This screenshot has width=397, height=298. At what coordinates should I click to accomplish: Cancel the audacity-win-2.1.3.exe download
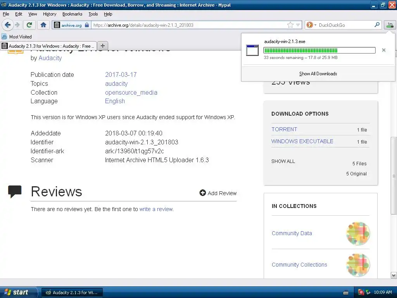point(383,50)
